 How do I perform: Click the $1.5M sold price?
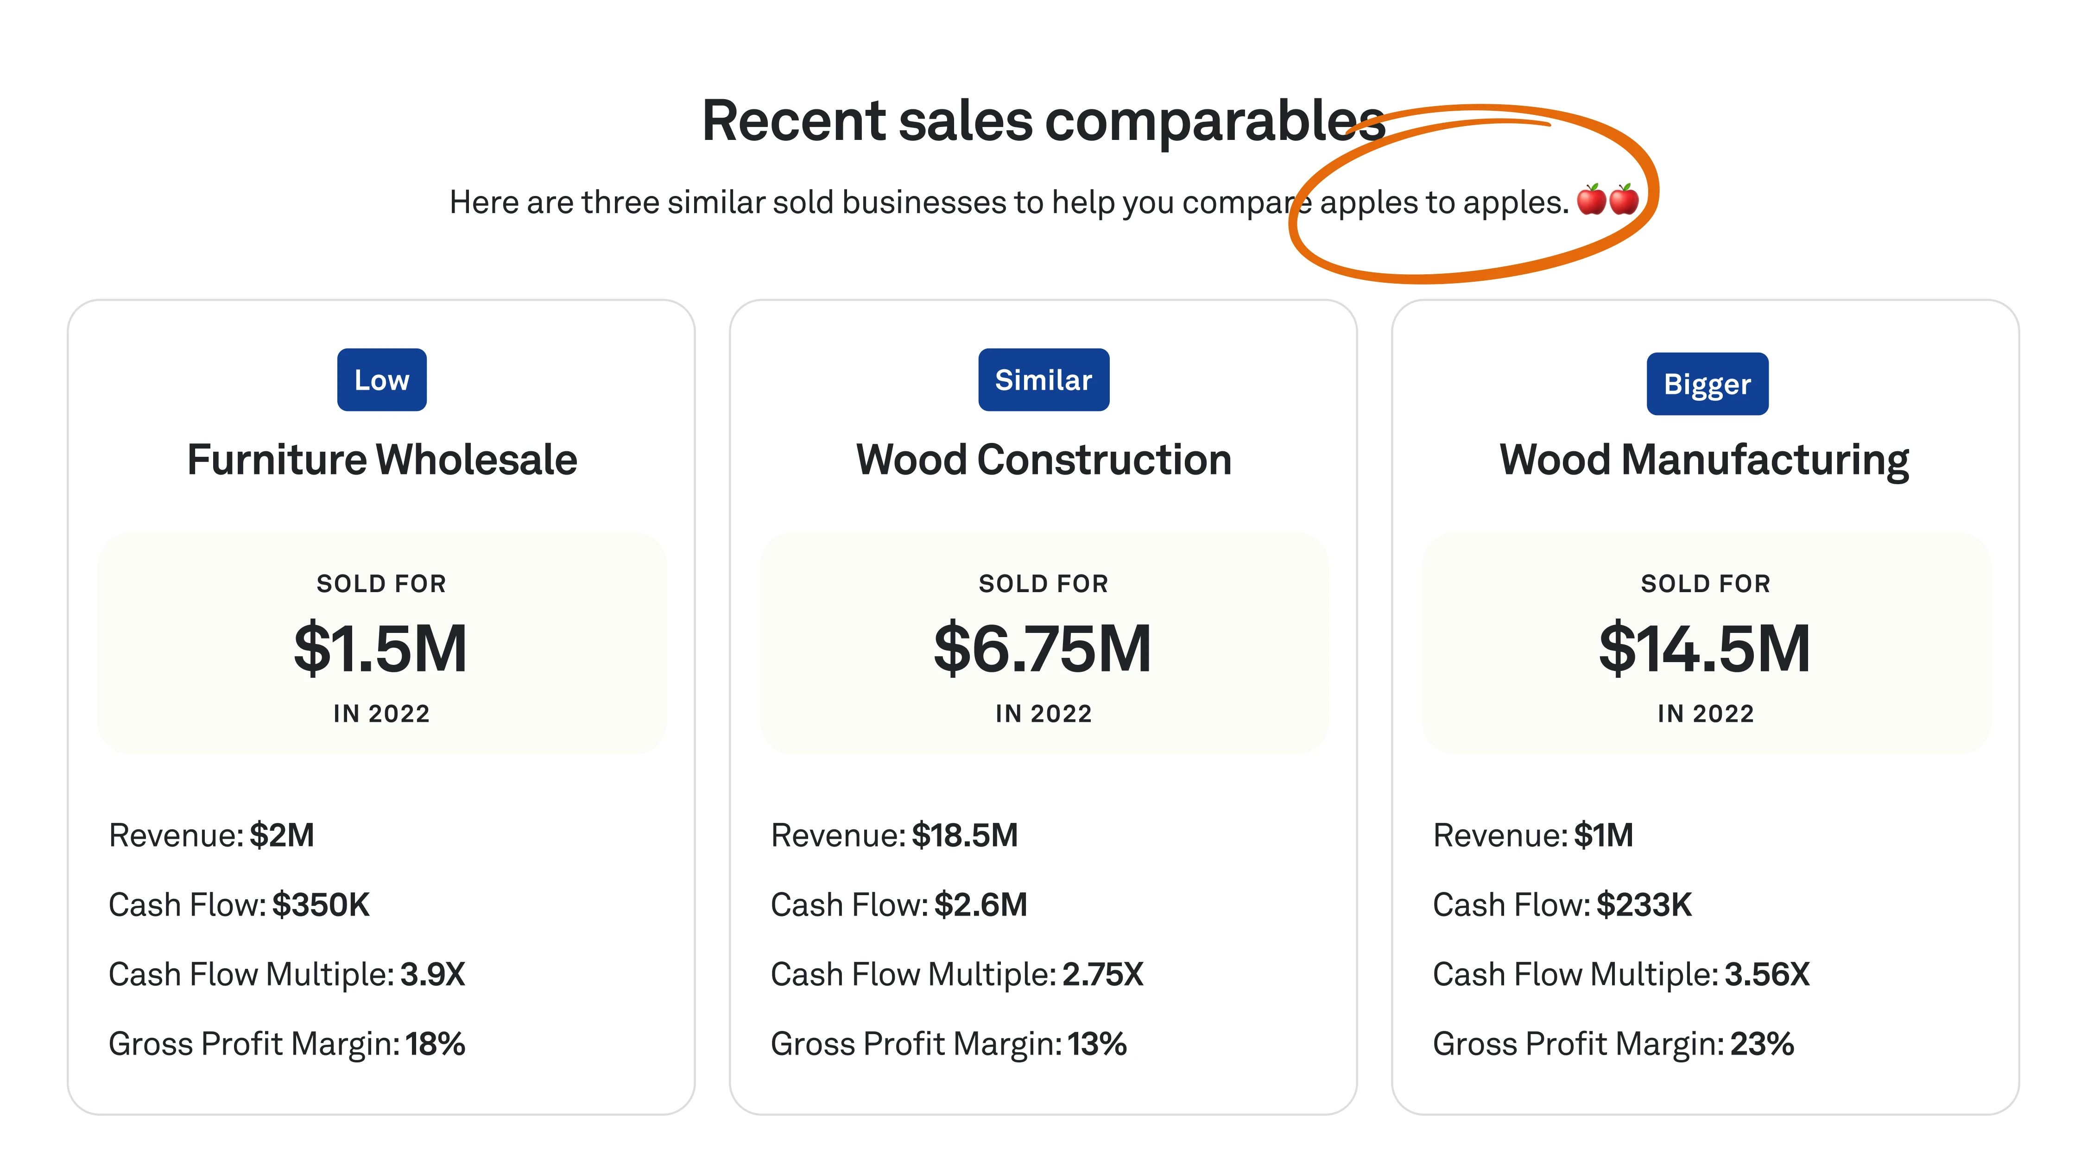tap(381, 648)
